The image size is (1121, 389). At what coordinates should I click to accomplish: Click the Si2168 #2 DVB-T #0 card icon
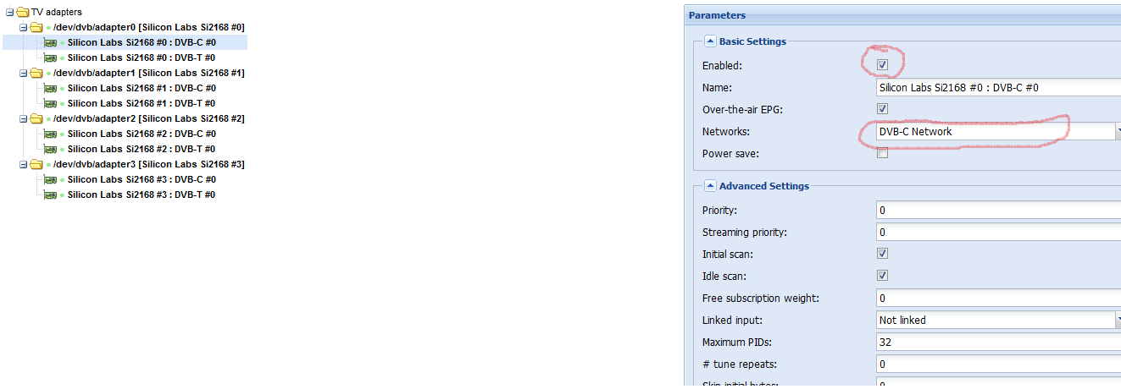click(x=50, y=149)
